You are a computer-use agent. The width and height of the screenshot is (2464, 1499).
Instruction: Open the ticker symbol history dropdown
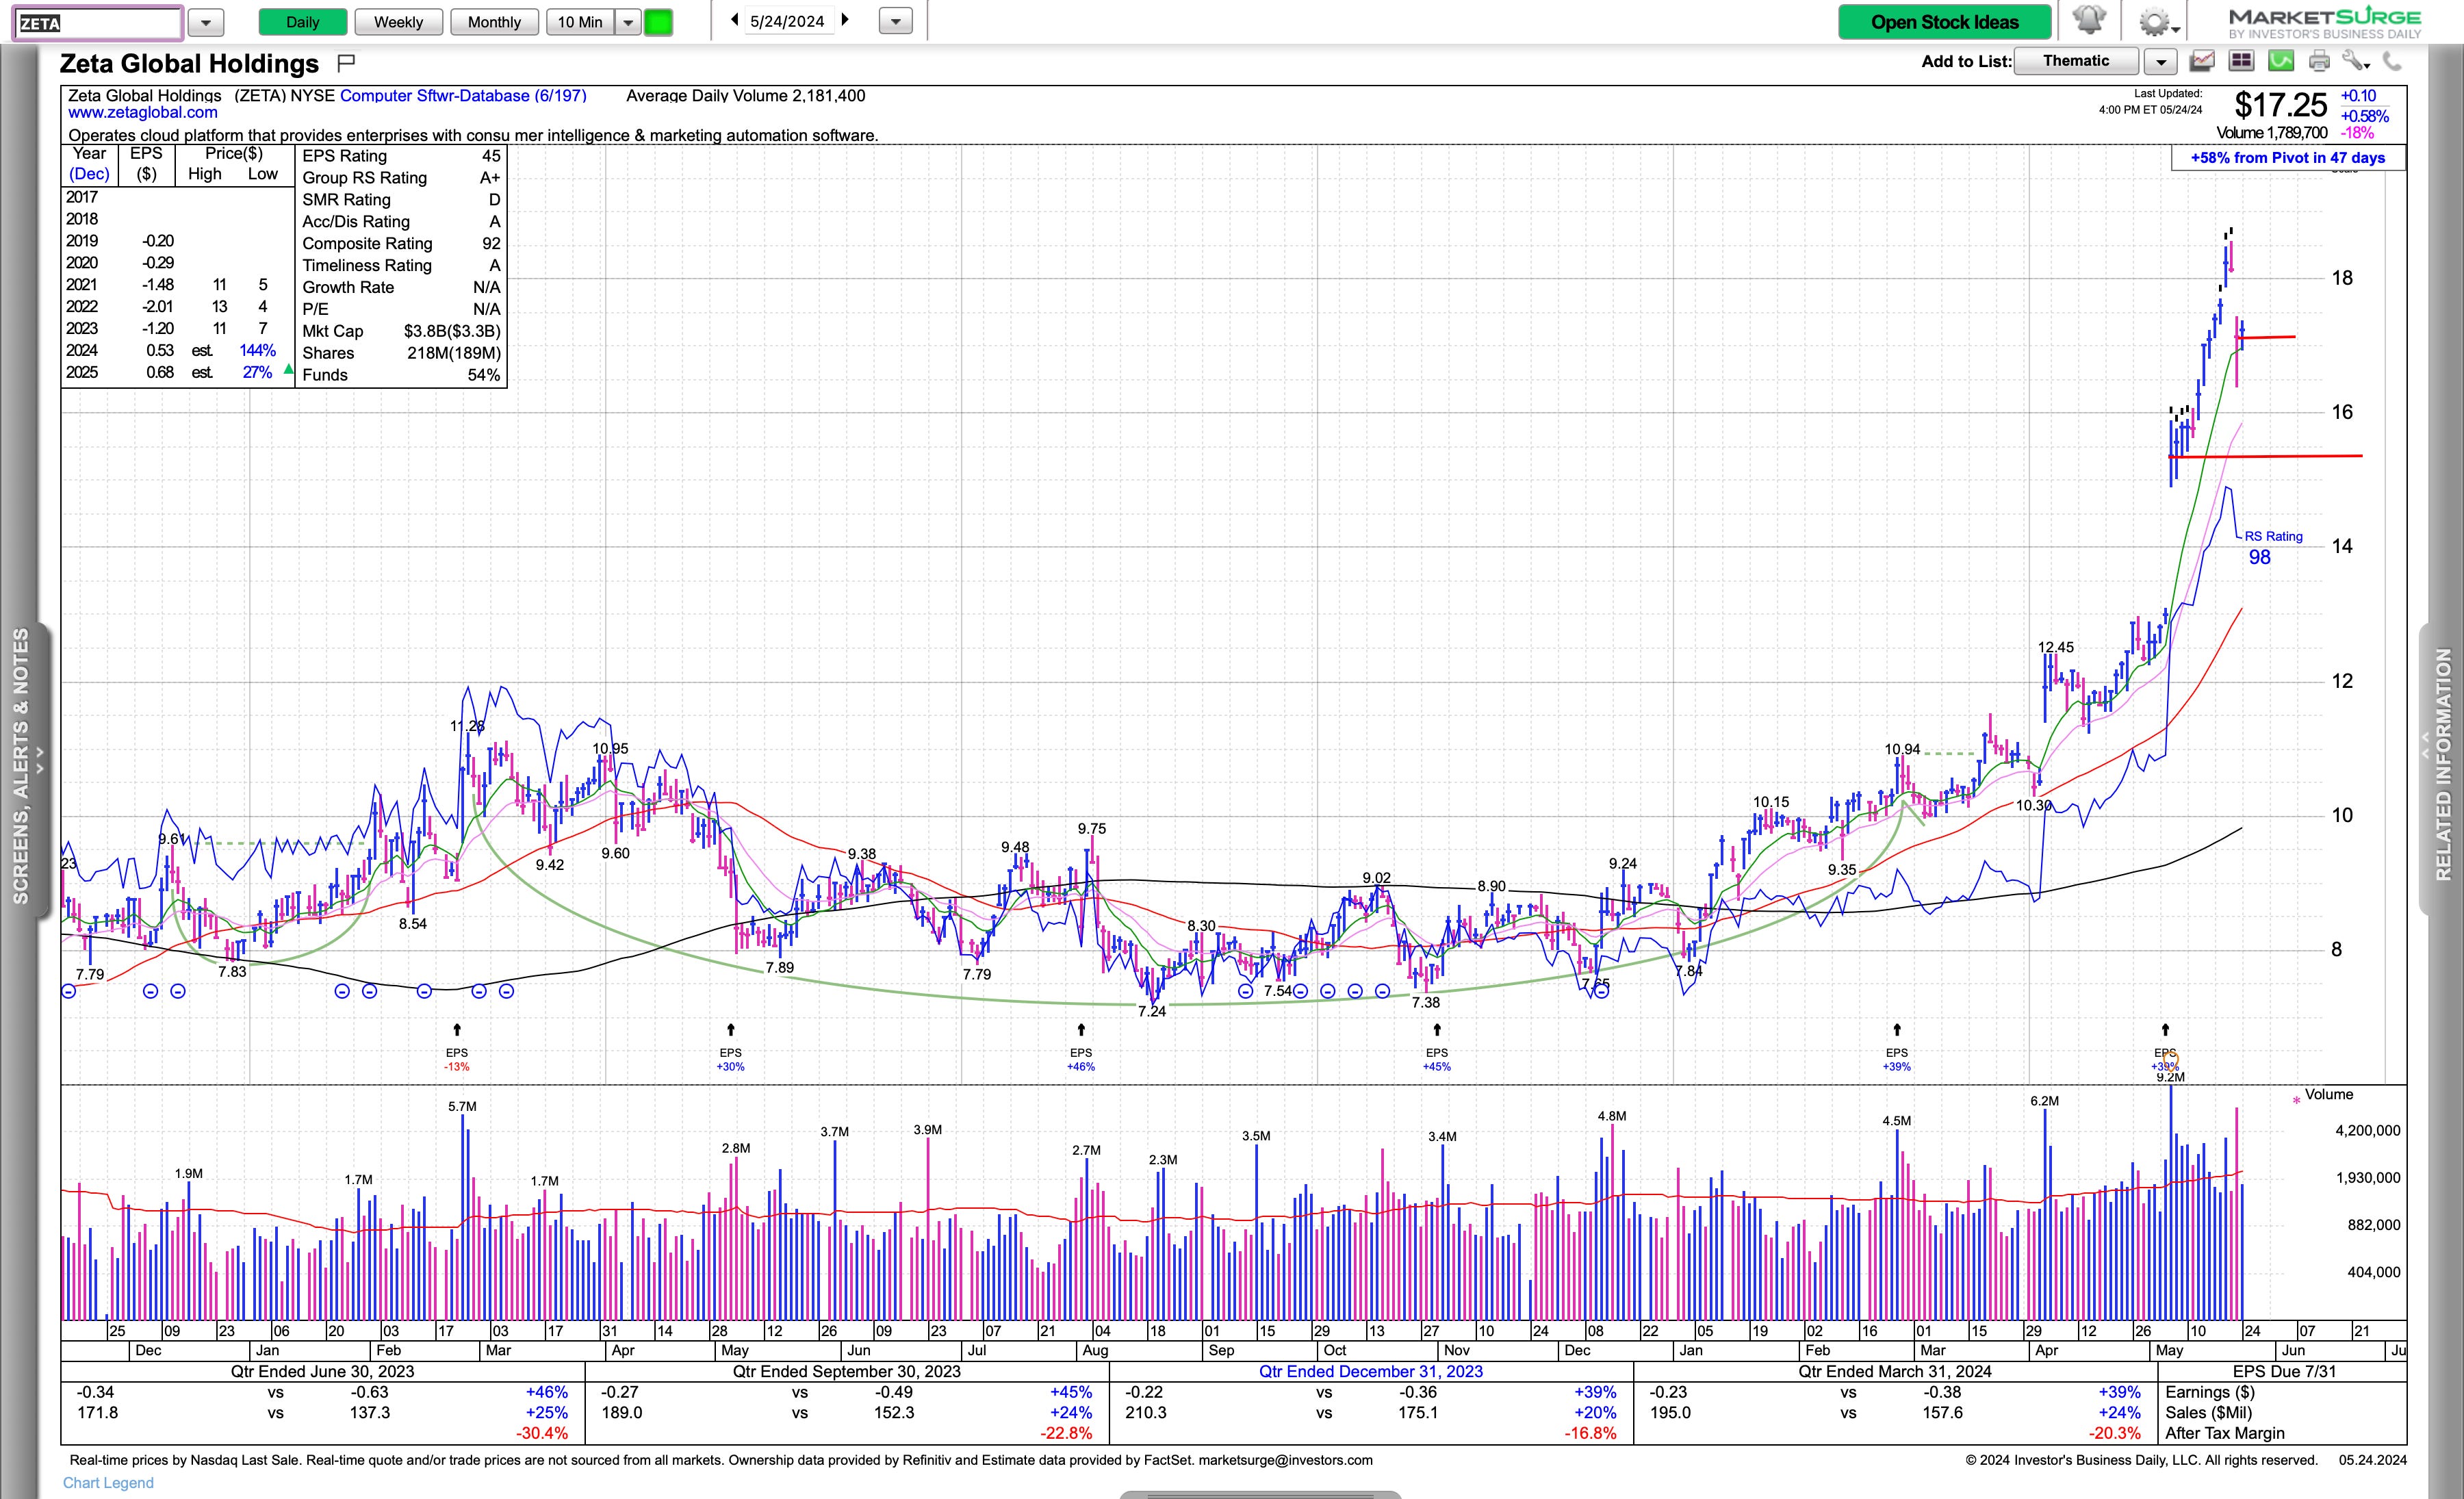click(205, 22)
